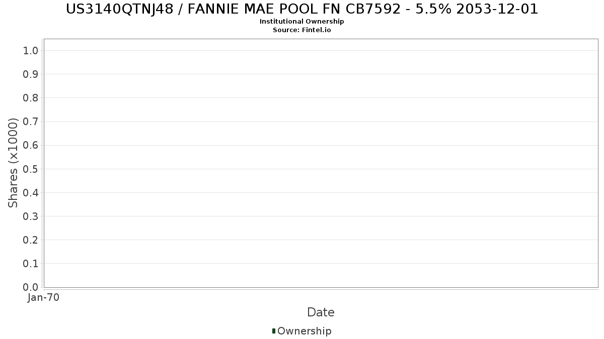Click the 0.5 y-axis tick label
Viewport: 604px width, 339px height.
(x=31, y=169)
